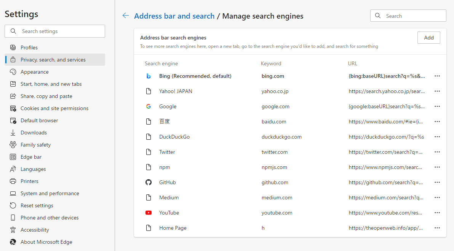Open Privacy, search, and services settings
The image size is (454, 251).
55,60
